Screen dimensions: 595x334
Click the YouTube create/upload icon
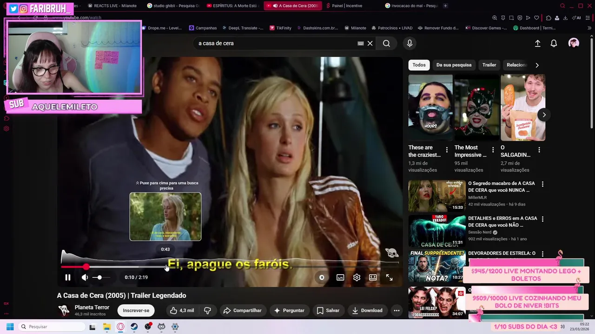537,43
